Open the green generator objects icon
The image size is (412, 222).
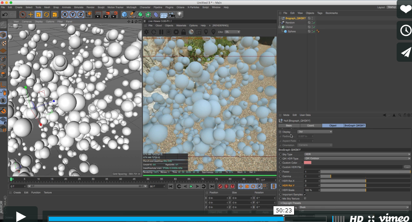(x=140, y=14)
